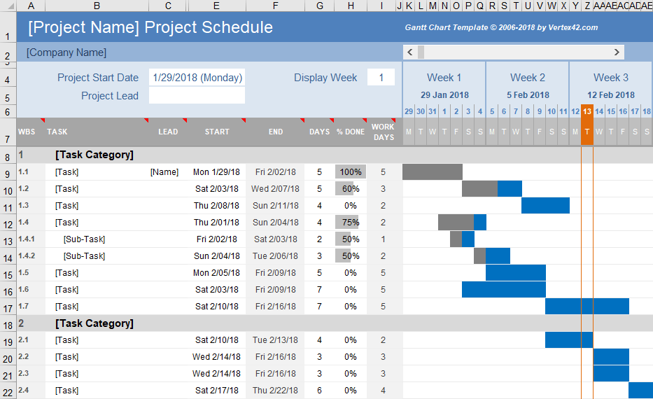This screenshot has width=653, height=399.
Task: Select the % DONE column heading
Action: pos(350,132)
